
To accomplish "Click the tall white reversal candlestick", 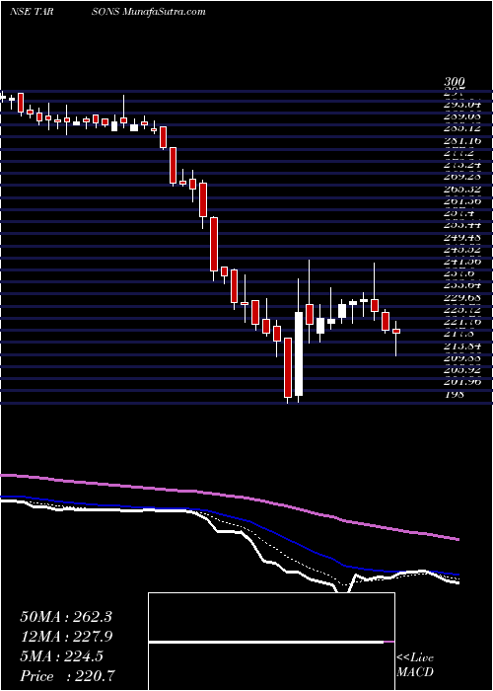I will tap(299, 353).
